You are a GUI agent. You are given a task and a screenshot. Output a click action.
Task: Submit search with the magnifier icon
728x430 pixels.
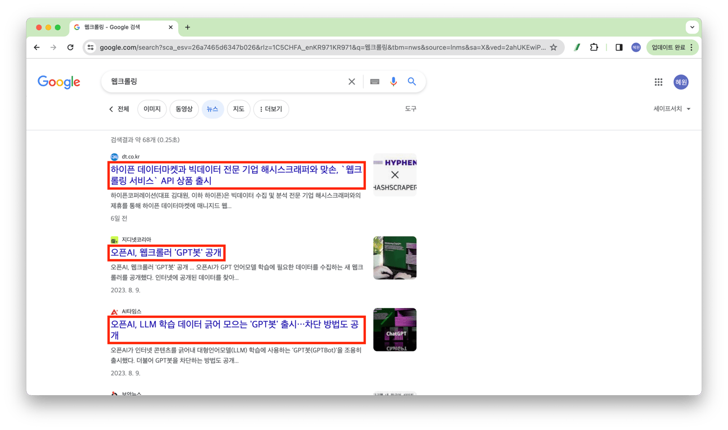coord(412,82)
